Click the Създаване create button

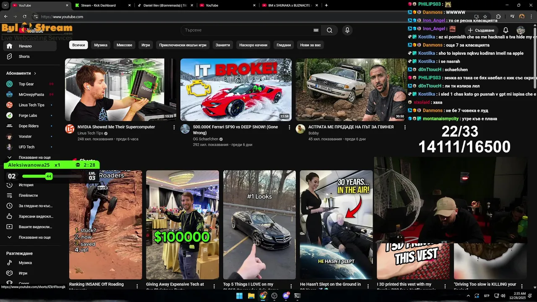pyautogui.click(x=481, y=30)
